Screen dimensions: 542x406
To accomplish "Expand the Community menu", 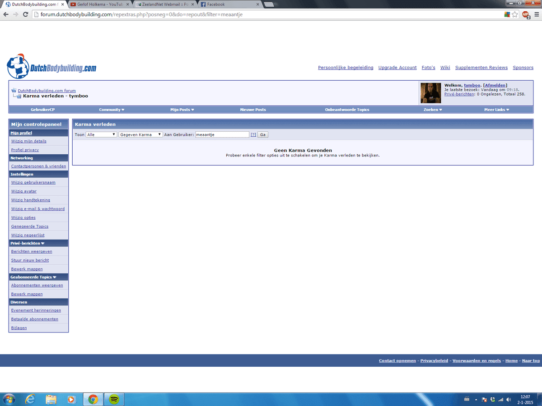I will [x=112, y=110].
